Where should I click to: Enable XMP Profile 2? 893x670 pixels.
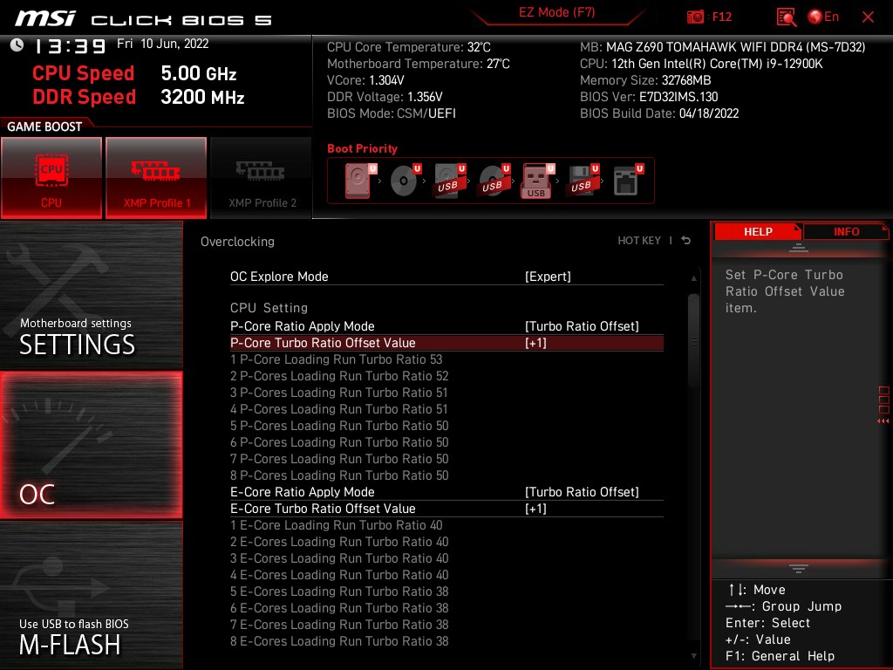(262, 178)
